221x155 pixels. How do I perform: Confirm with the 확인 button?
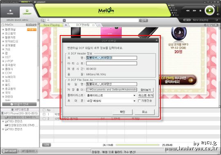point(122,112)
